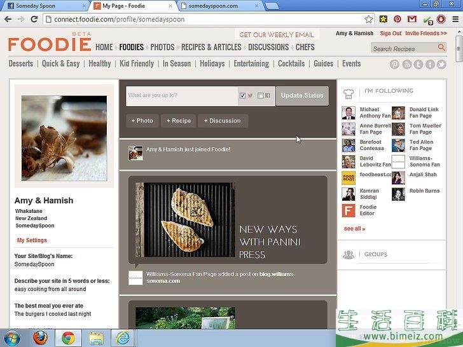The width and height of the screenshot is (463, 347).
Task: Open Foodie's Pinterest social icon
Action: 394,64
